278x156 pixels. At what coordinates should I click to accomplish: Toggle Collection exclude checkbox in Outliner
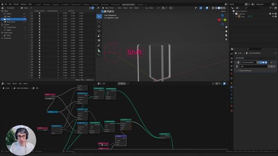tap(270, 13)
